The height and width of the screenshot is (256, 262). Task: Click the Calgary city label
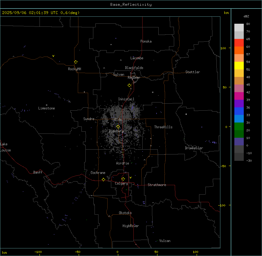(121, 183)
